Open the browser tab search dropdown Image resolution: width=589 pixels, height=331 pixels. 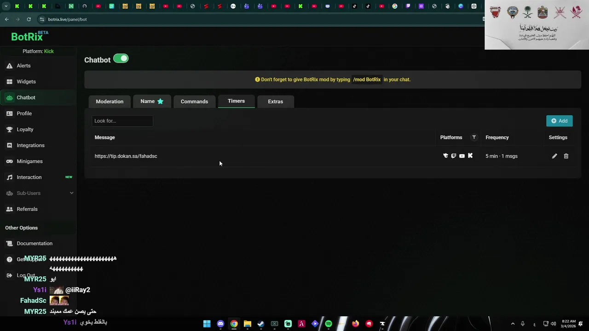(6, 6)
